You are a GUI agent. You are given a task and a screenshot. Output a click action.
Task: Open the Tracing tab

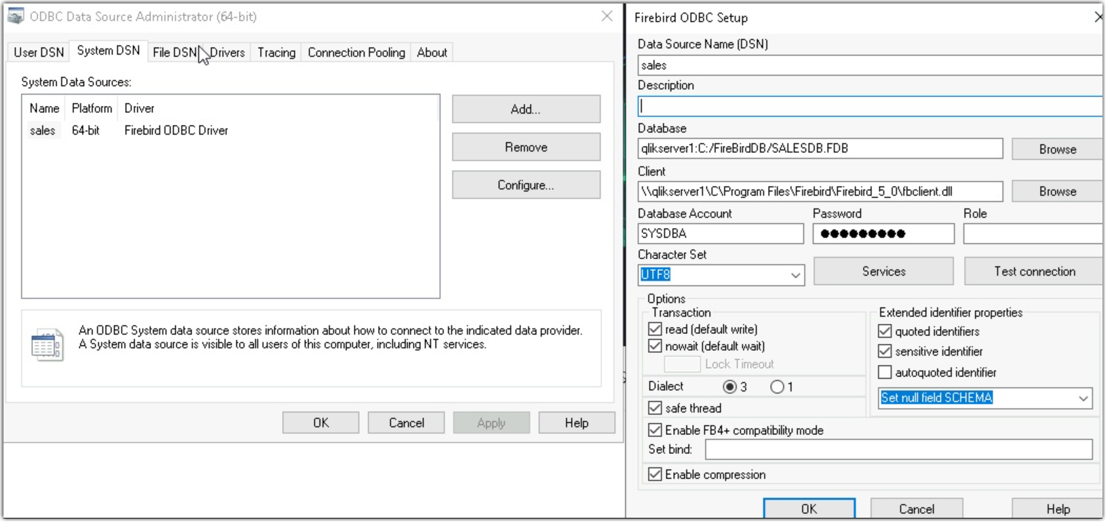pyautogui.click(x=276, y=53)
